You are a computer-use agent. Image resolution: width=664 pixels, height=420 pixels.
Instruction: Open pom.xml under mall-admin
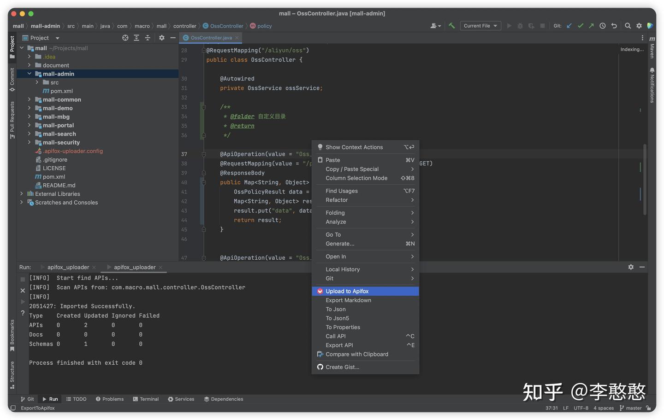(58, 91)
